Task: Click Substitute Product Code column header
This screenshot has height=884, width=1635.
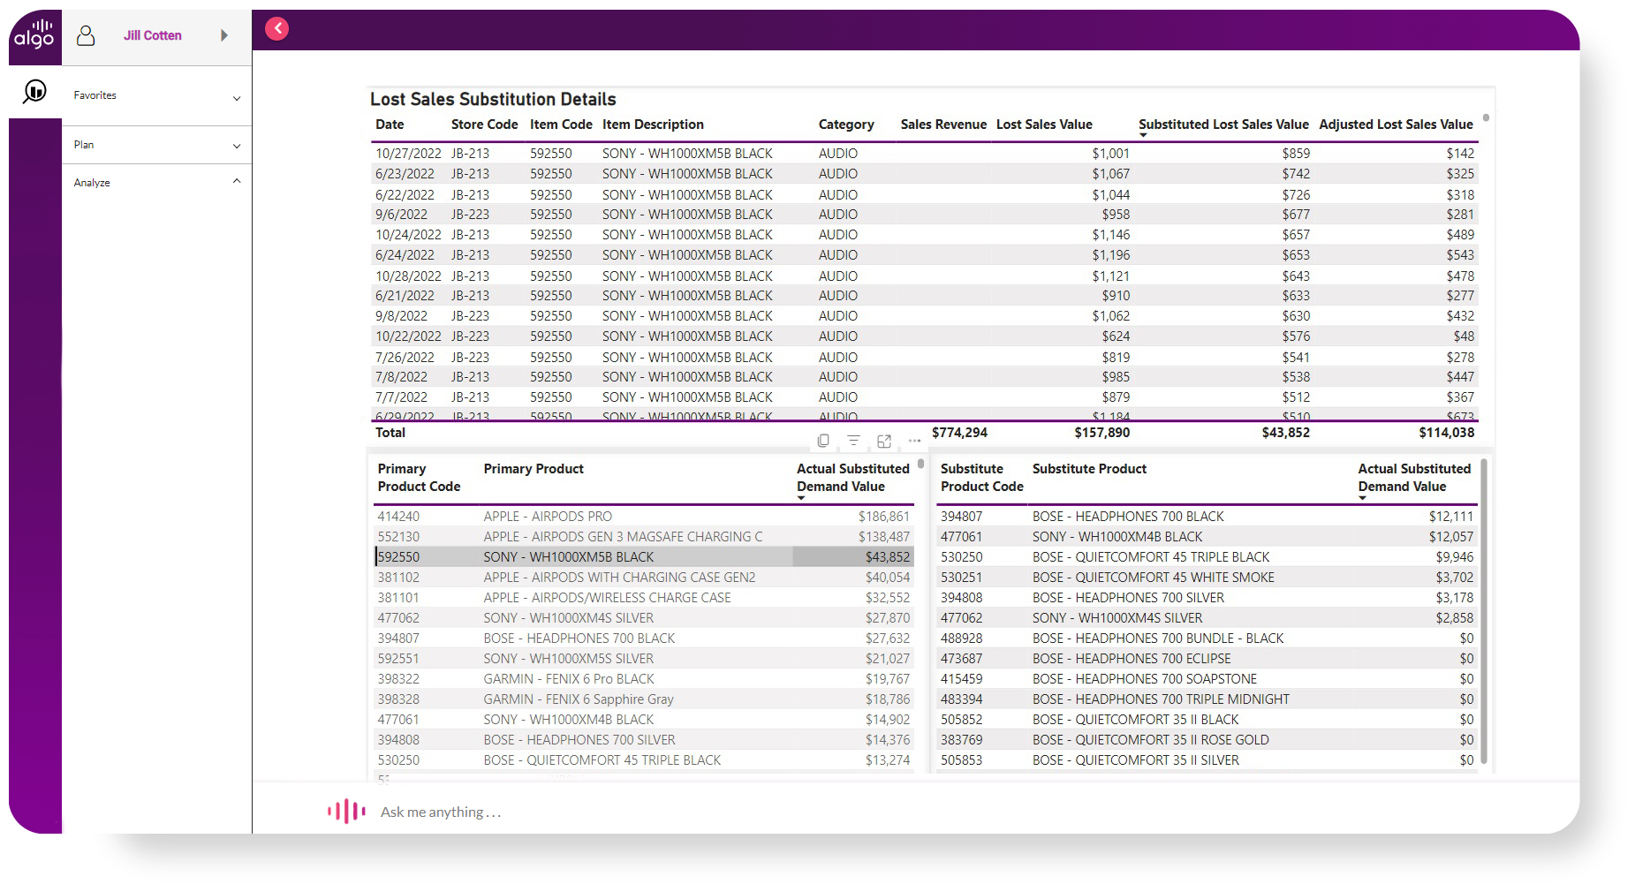Action: (981, 478)
